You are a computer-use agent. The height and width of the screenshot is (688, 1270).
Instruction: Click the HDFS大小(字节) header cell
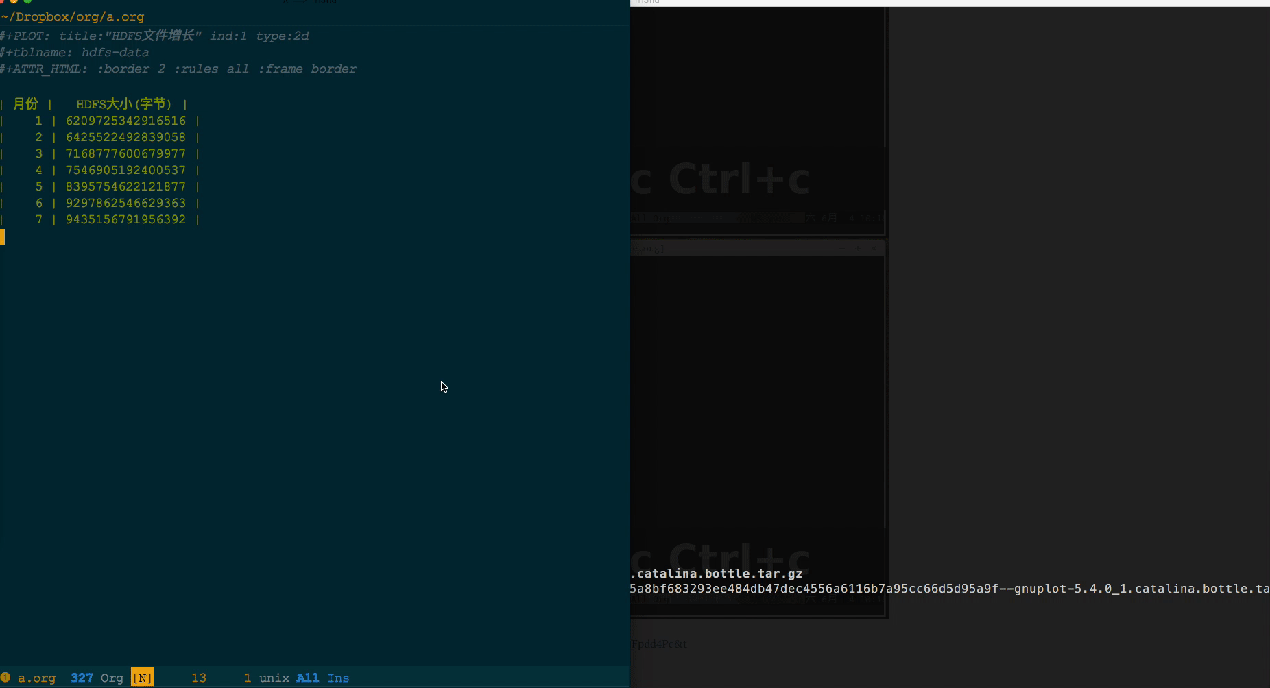pyautogui.click(x=123, y=103)
